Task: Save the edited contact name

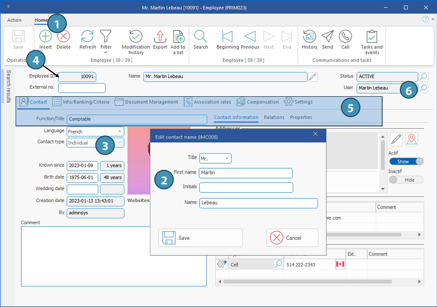Action: (201, 238)
